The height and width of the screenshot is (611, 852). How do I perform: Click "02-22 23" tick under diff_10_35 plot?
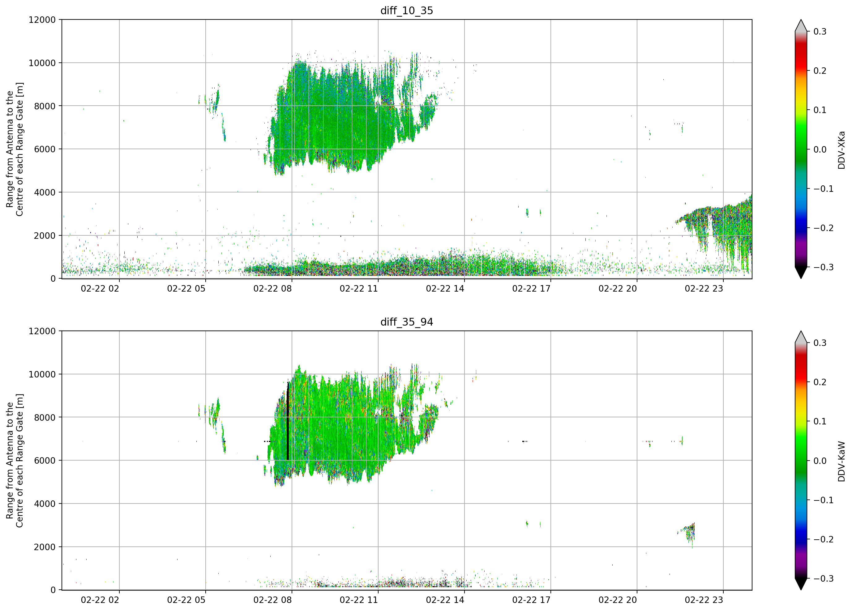[704, 289]
